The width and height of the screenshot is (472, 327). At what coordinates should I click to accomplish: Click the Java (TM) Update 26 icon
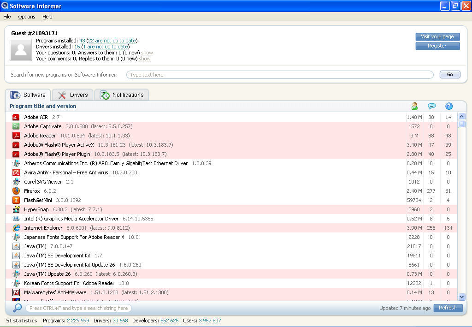point(16,274)
